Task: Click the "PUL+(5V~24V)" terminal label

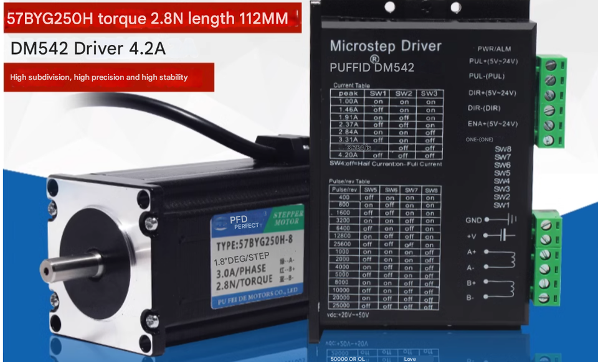Action: tap(493, 62)
